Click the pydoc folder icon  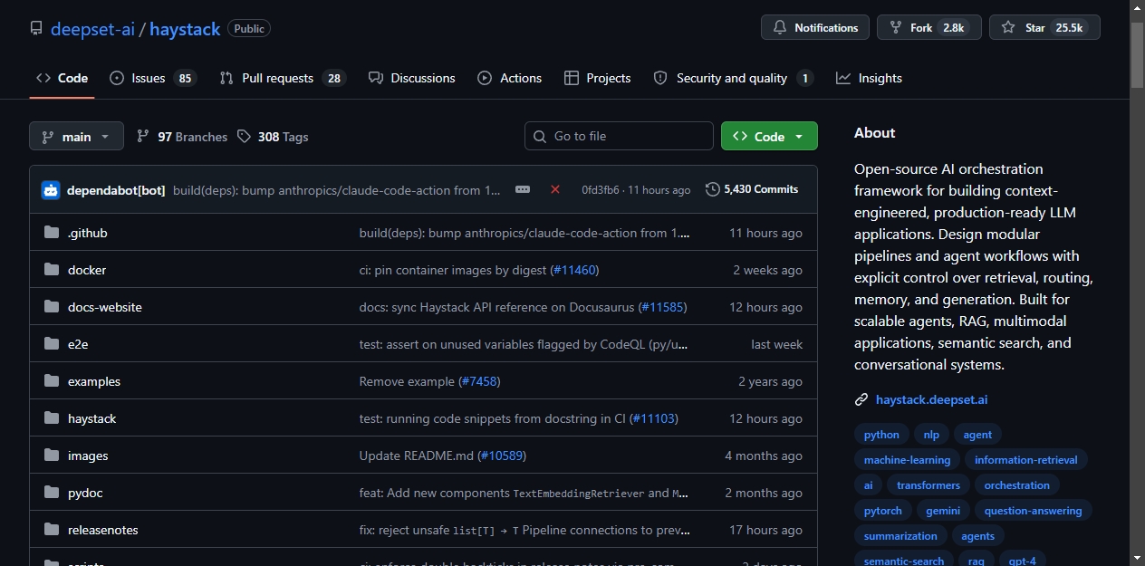pyautogui.click(x=52, y=493)
